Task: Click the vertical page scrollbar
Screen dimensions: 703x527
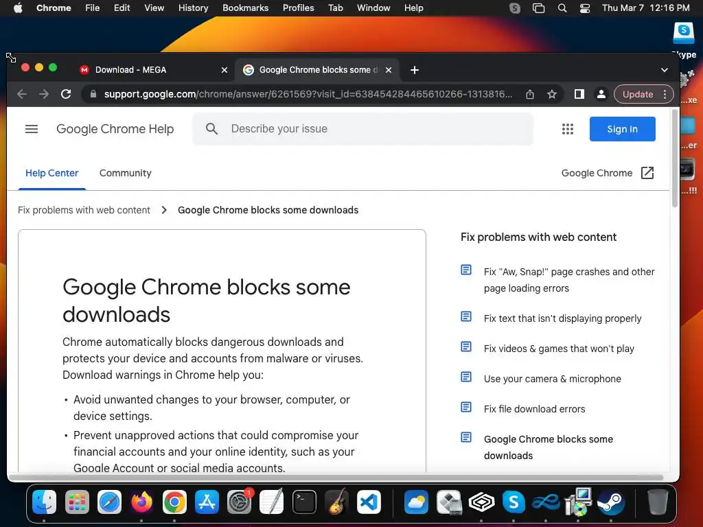Action: tap(675, 159)
